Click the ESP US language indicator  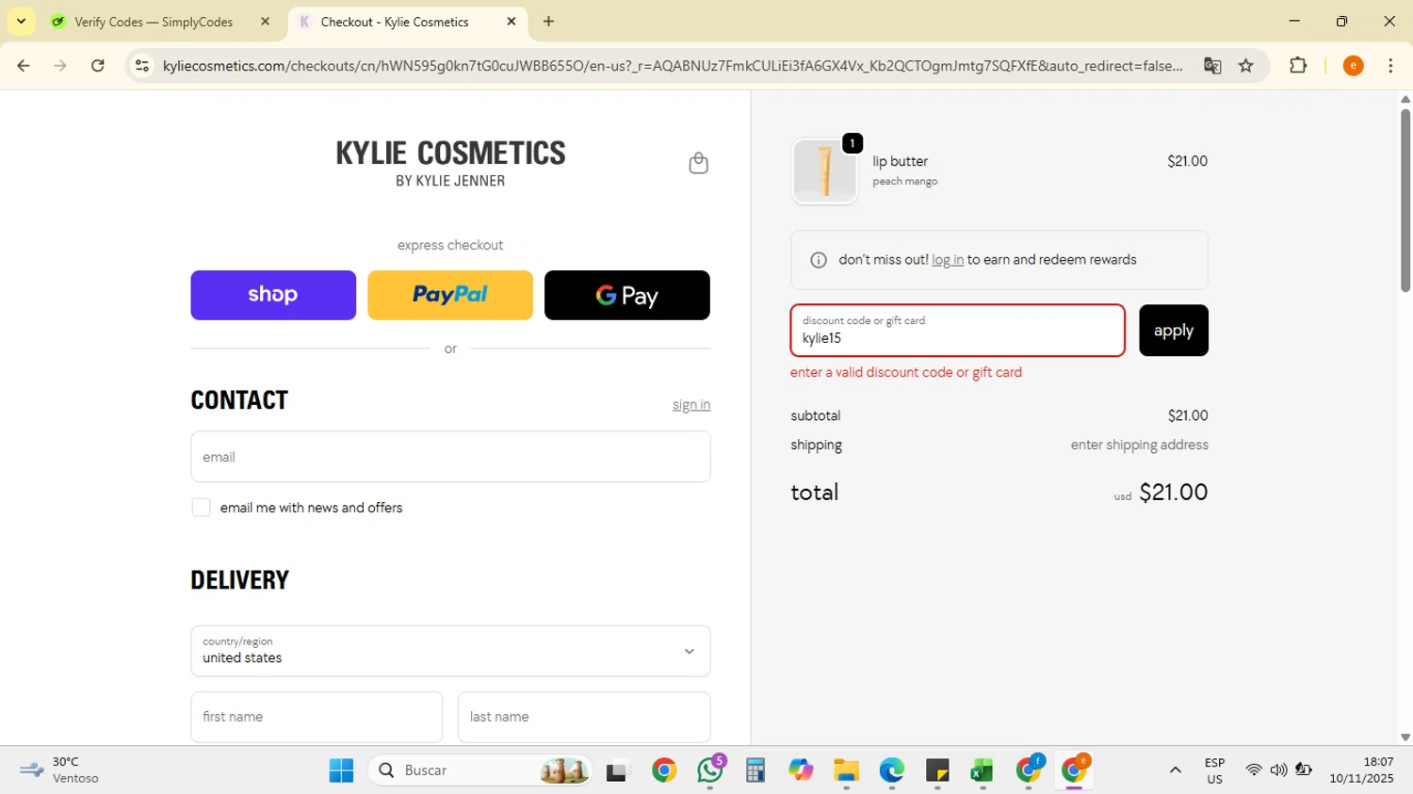(1214, 770)
